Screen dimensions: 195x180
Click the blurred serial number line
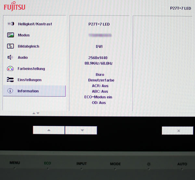[100, 35]
